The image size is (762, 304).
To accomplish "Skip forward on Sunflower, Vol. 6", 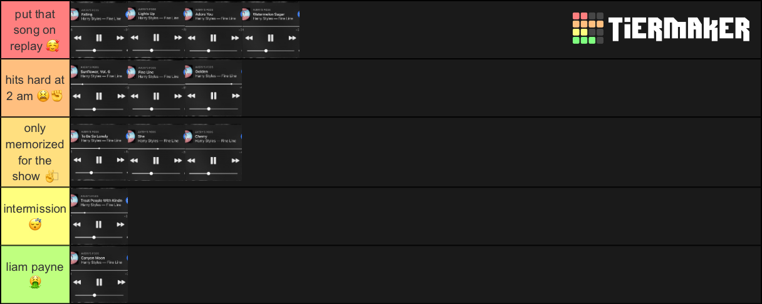I will coord(120,96).
